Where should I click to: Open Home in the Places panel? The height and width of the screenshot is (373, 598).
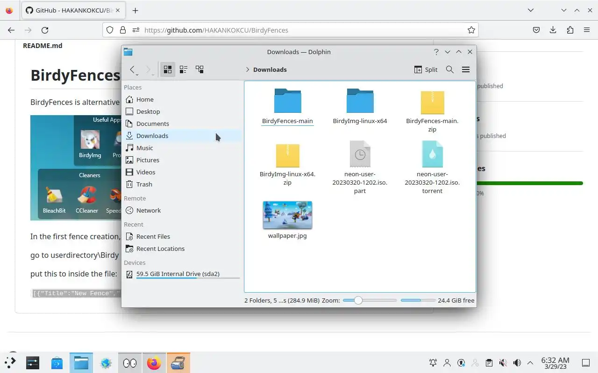click(182, 99)
